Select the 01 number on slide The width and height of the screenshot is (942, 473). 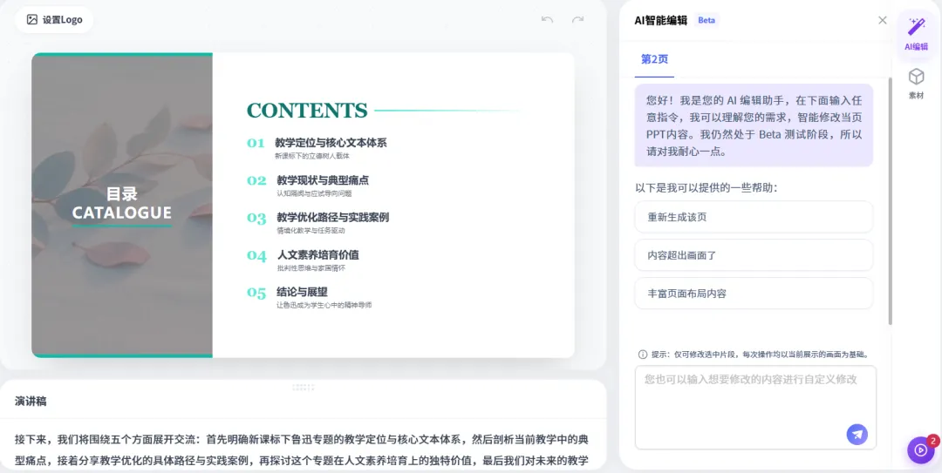(256, 143)
